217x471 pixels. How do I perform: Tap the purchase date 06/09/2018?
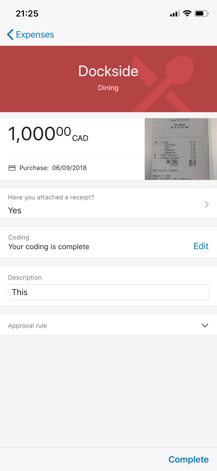(x=69, y=168)
